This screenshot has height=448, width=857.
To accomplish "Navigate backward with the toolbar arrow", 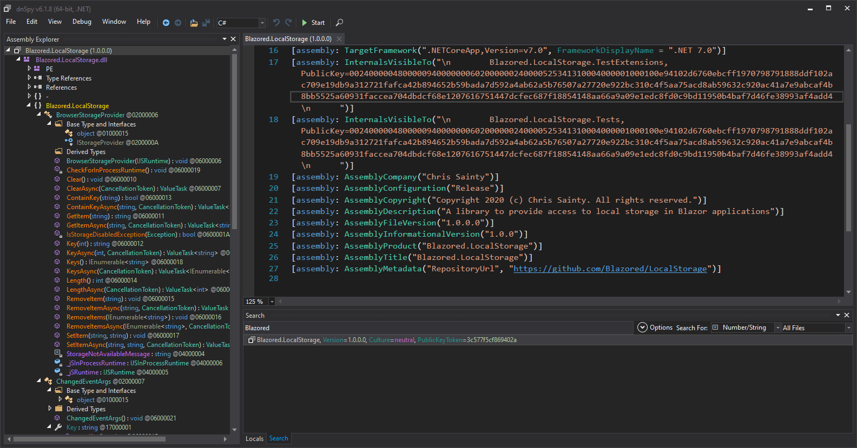I will 166,23.
